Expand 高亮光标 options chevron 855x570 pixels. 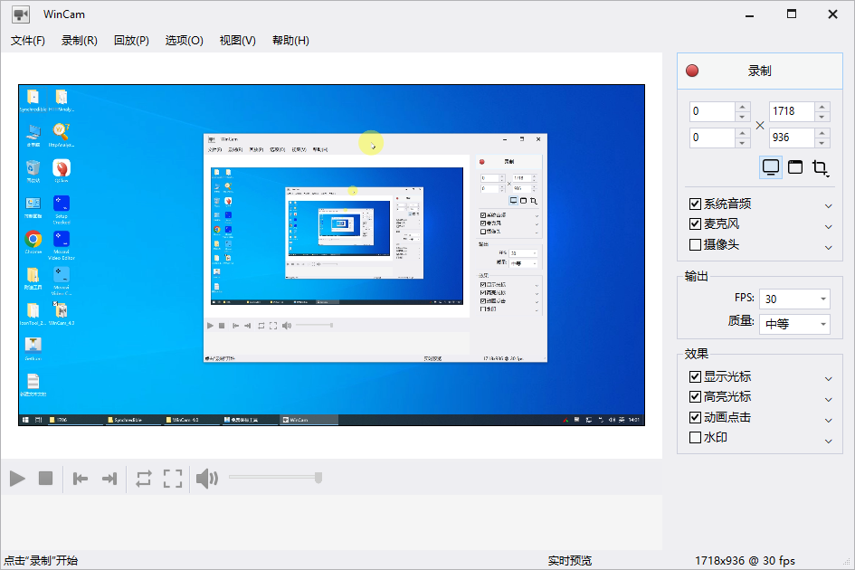pos(828,399)
